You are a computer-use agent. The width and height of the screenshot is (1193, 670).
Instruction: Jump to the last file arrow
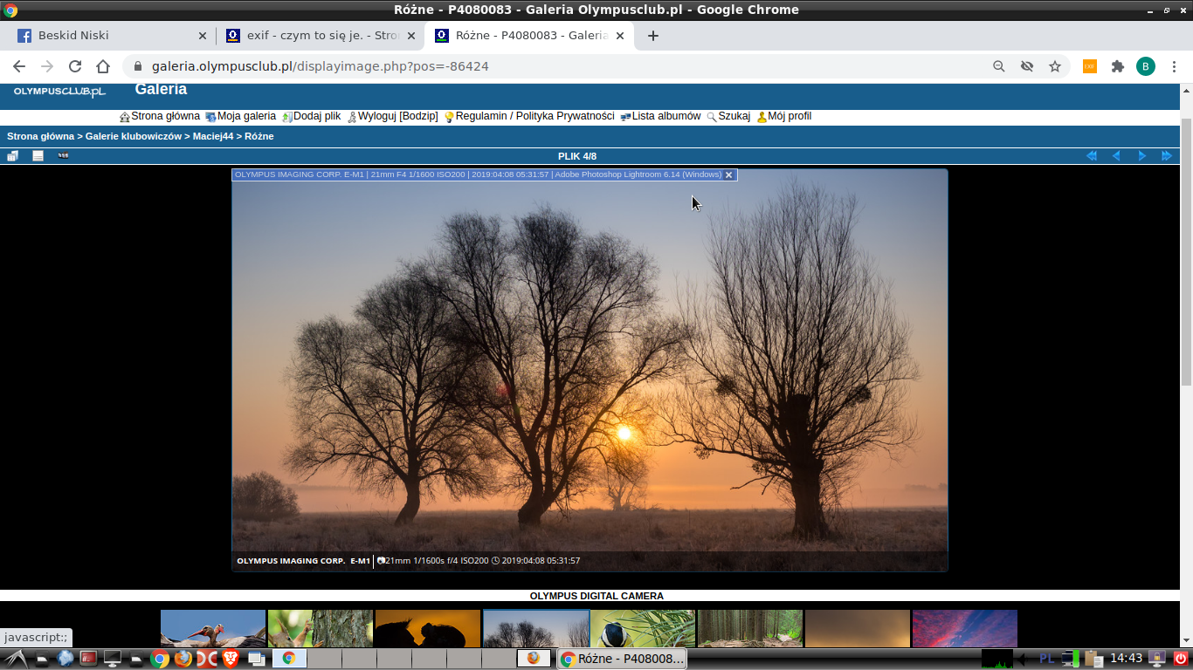pos(1167,156)
